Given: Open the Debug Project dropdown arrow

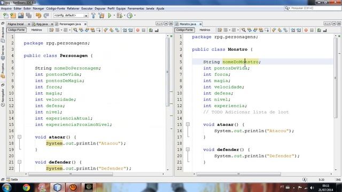Looking at the screenshot, I should [x=125, y=15].
